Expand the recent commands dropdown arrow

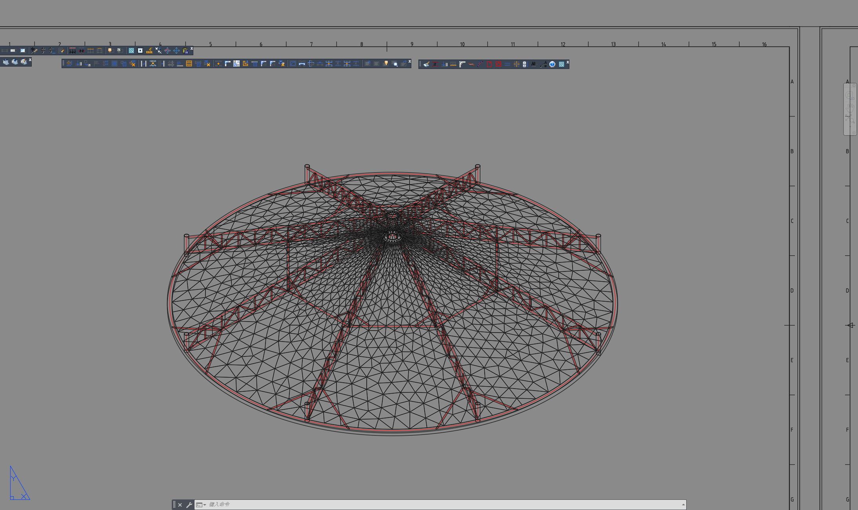pos(205,505)
